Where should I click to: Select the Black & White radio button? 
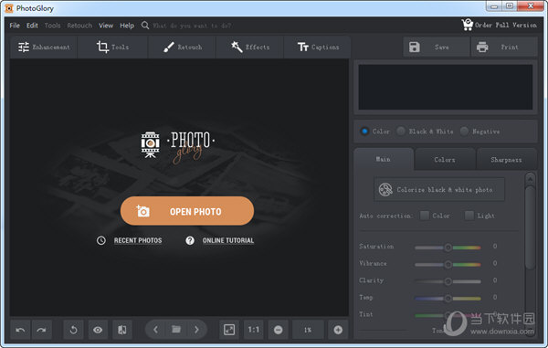401,131
